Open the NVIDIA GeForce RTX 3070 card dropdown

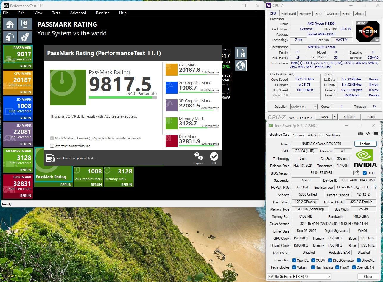[x=299, y=276]
